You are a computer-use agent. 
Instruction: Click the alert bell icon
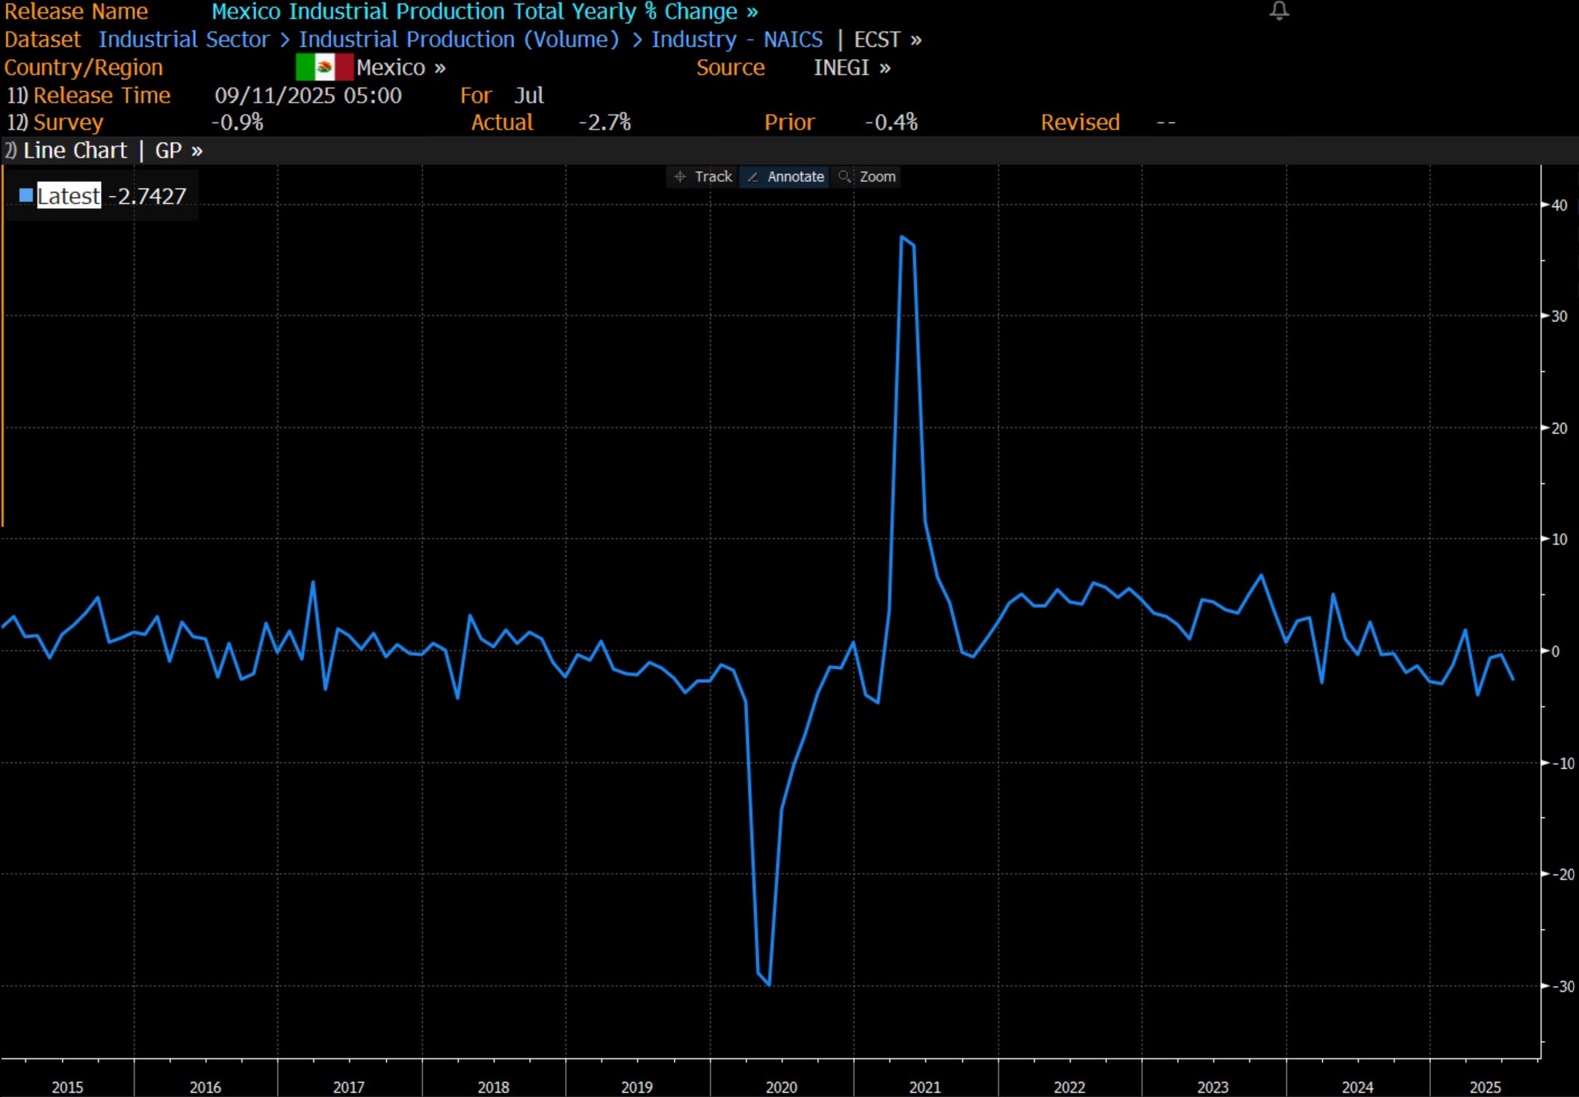tap(1279, 10)
